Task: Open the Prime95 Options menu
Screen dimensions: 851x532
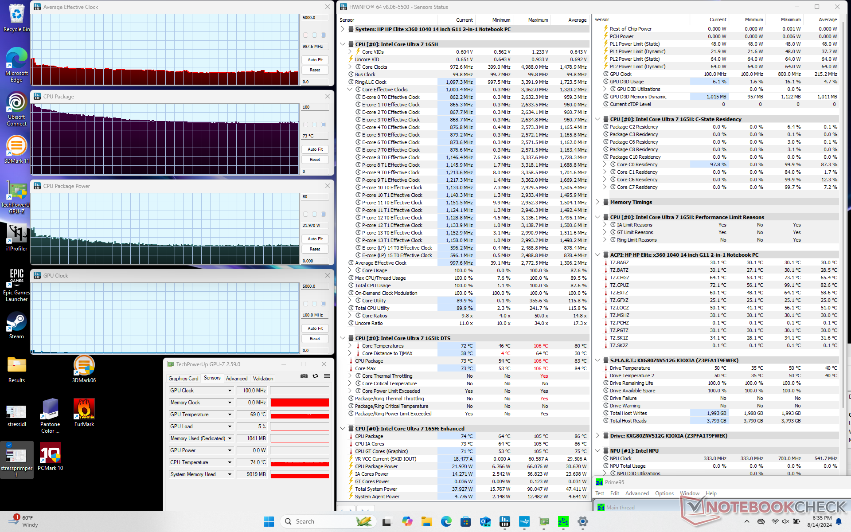Action: click(x=664, y=493)
